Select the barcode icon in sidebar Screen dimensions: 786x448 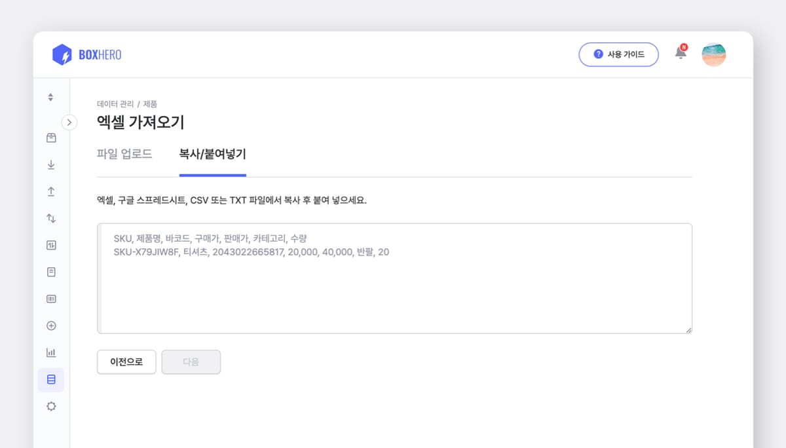pos(51,299)
